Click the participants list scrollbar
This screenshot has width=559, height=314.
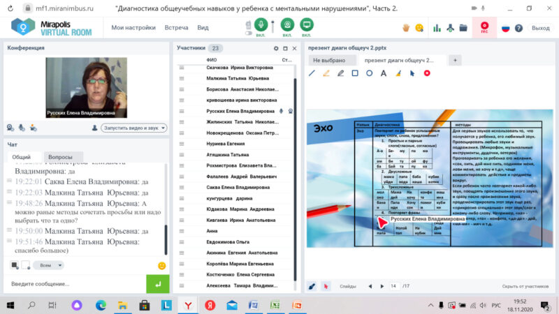295,179
